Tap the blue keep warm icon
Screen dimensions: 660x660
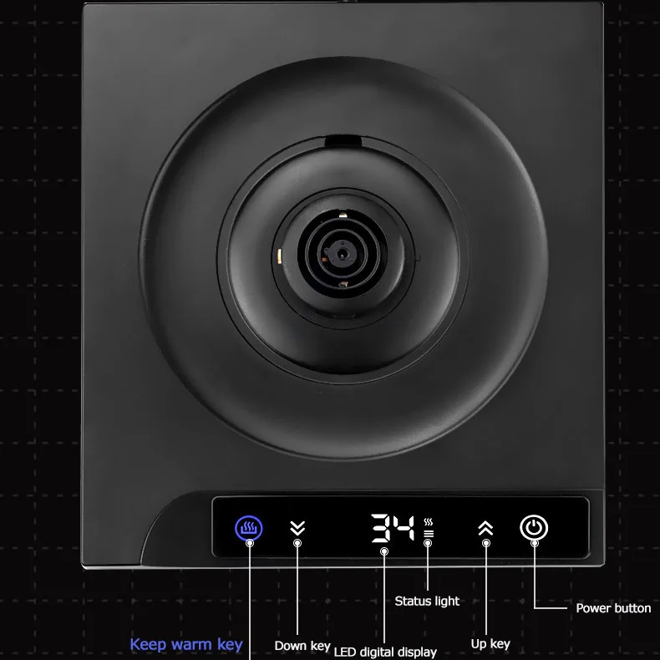tap(249, 528)
